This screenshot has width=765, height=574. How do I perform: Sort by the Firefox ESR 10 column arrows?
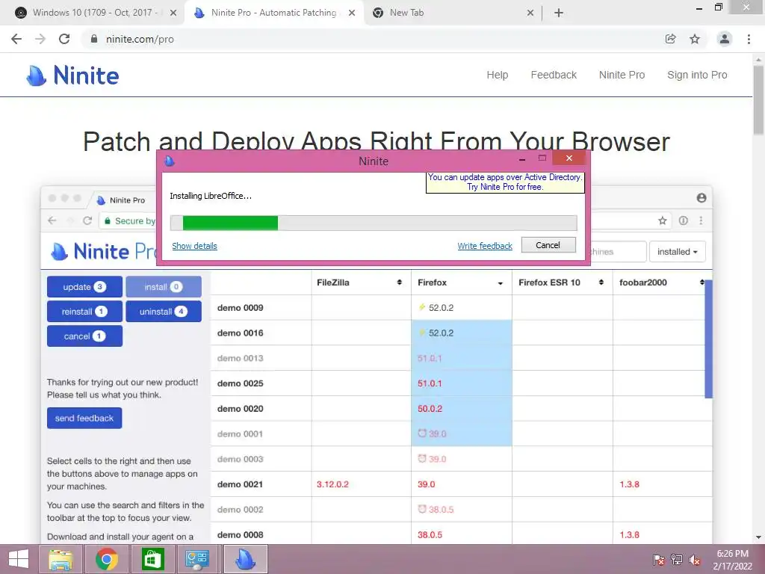(601, 283)
